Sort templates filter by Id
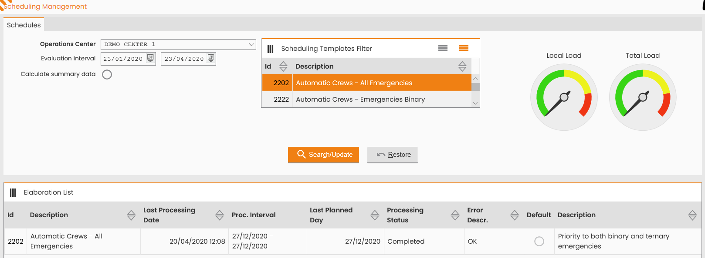This screenshot has height=258, width=705. 283,66
